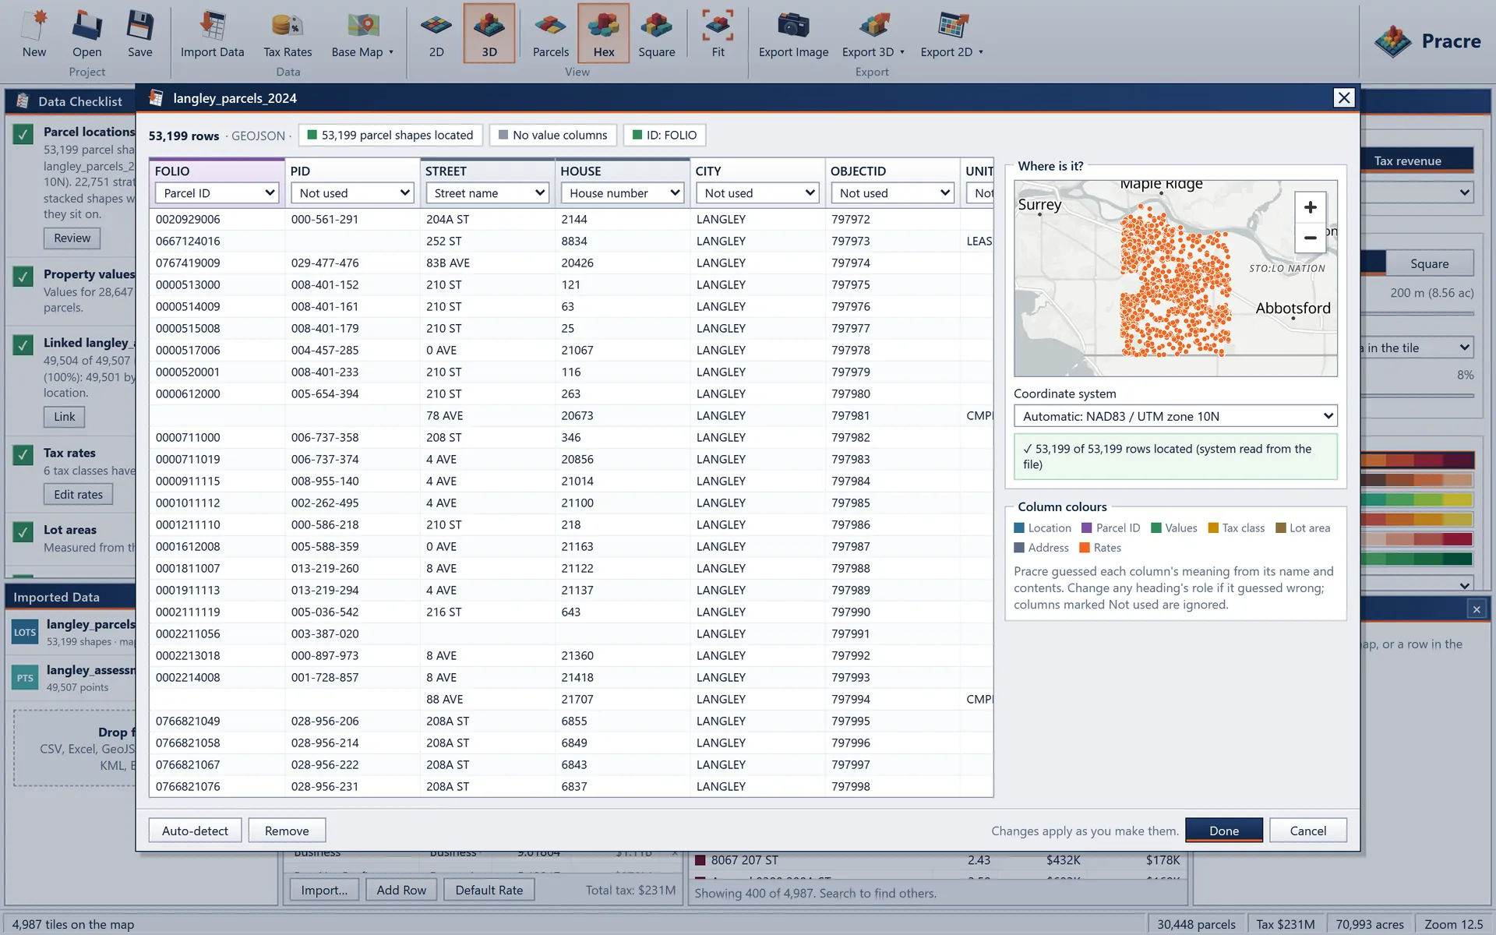
Task: Toggle the Property values checklist checkbox
Action: point(23,277)
